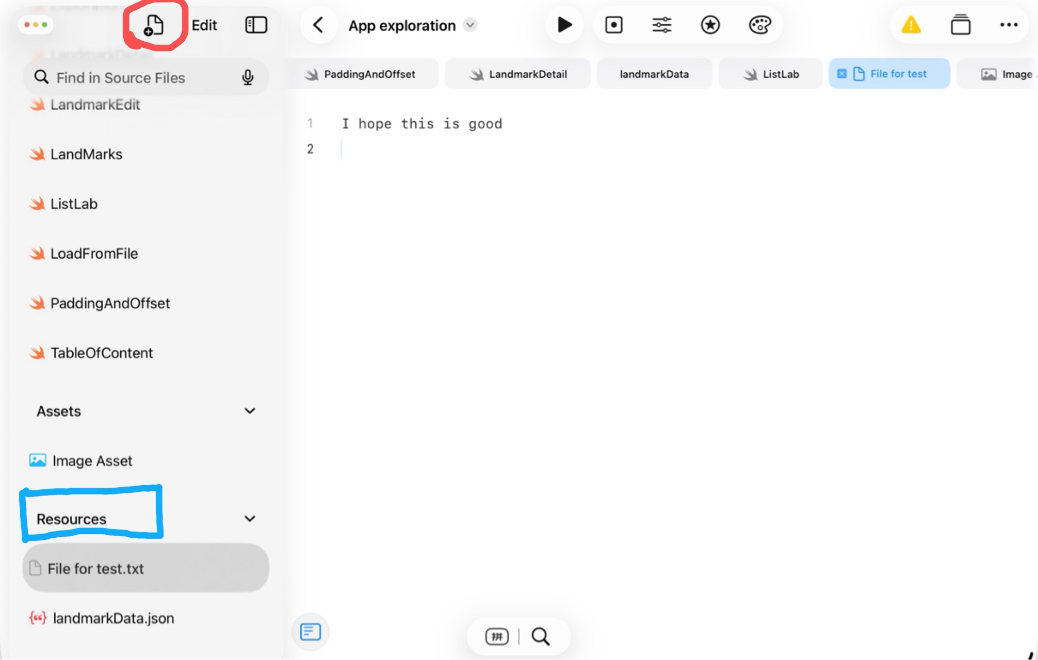This screenshot has width=1038, height=660.
Task: Open the stacked windows icon
Action: point(960,25)
